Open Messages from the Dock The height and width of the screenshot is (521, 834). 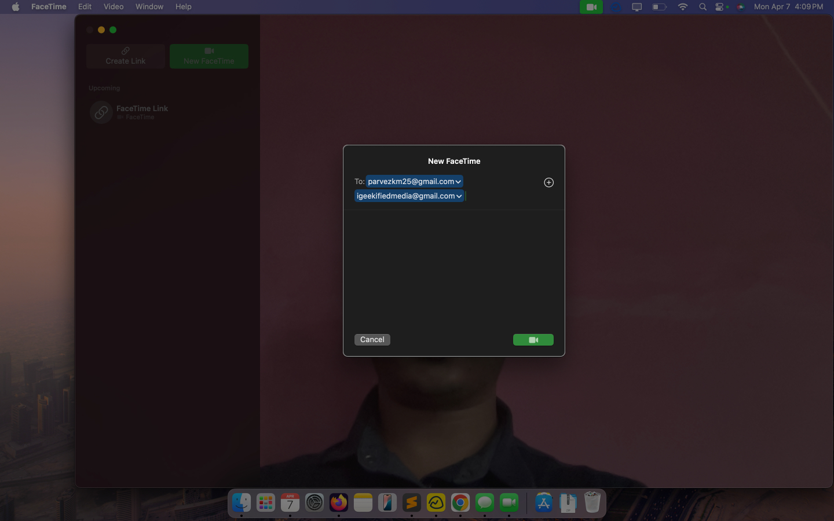click(x=485, y=503)
